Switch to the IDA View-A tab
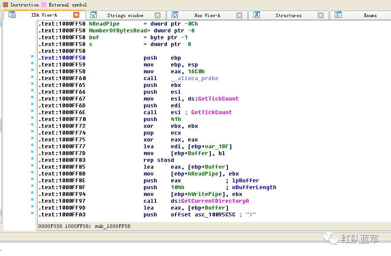The image size is (391, 256). coord(44,15)
